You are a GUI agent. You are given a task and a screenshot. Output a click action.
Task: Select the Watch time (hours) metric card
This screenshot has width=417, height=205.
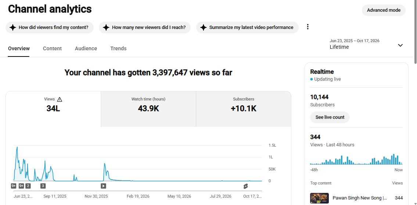coord(148,109)
